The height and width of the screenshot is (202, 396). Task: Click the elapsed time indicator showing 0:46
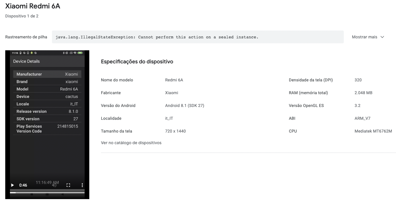(23, 185)
